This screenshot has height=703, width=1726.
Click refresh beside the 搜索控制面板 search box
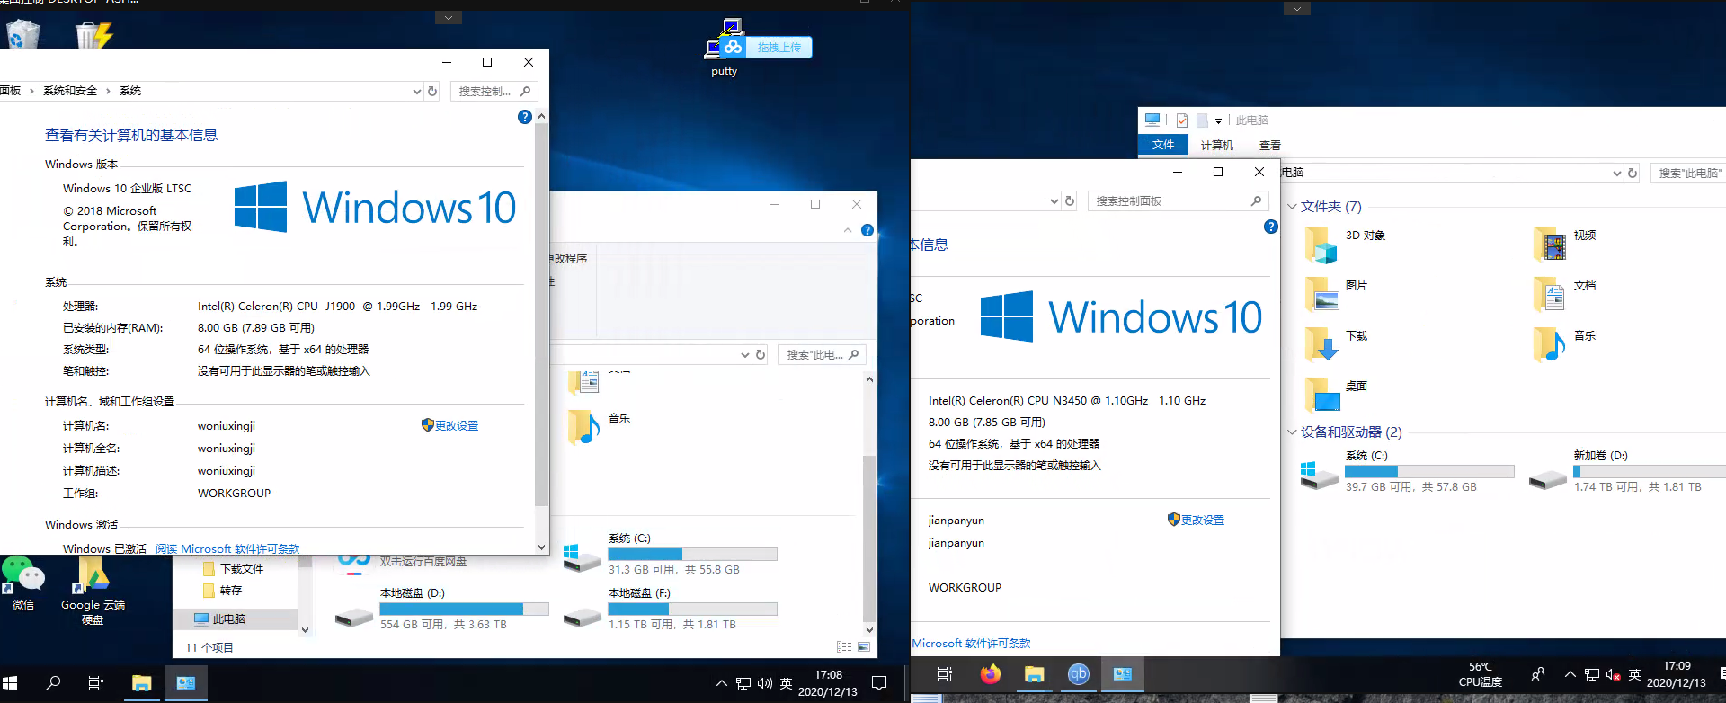pos(1070,201)
